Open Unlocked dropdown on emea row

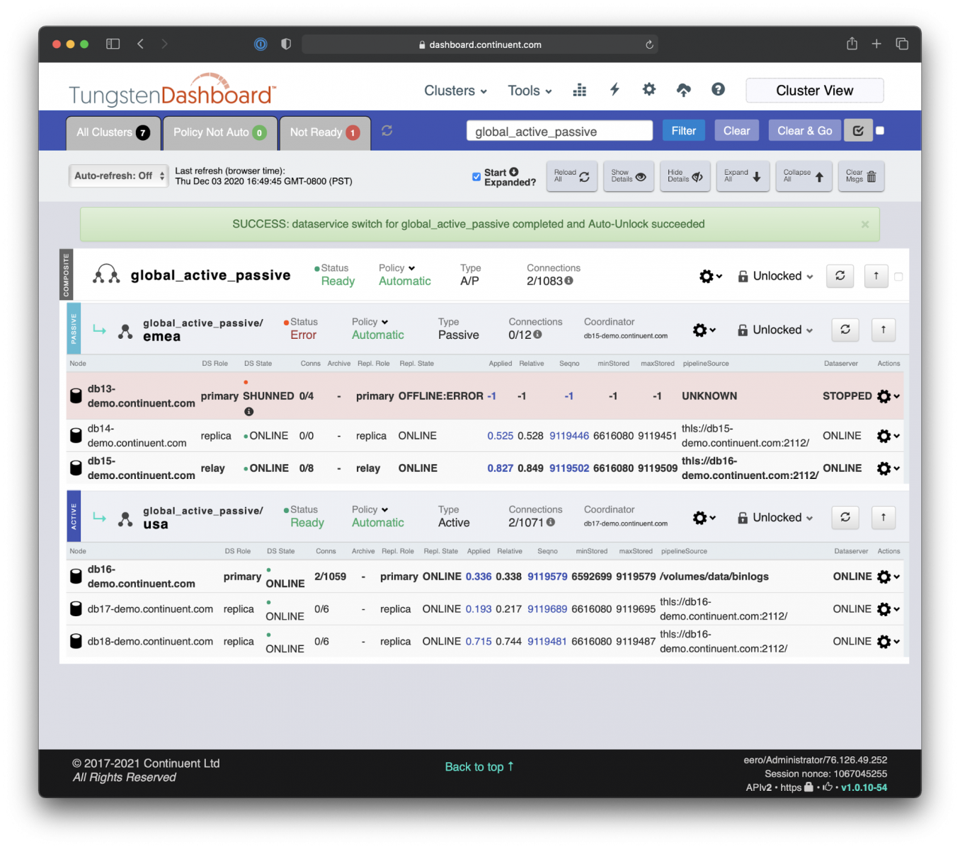(x=776, y=330)
